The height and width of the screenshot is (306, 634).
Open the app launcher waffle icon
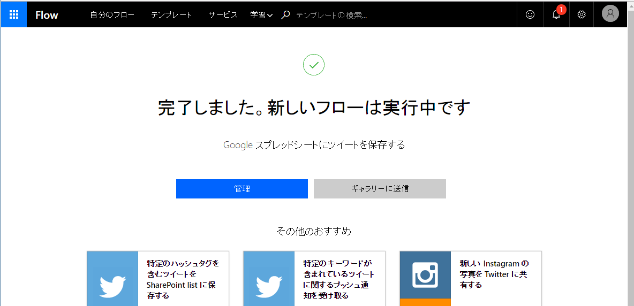point(14,14)
